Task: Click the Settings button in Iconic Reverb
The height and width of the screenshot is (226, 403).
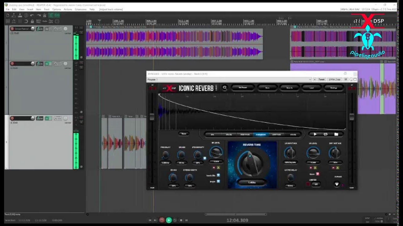Action: click(334, 88)
